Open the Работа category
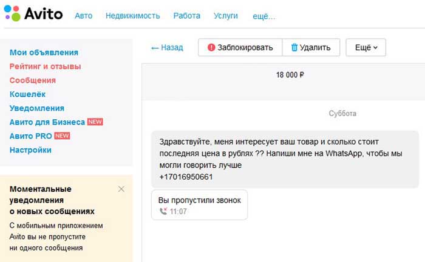The height and width of the screenshot is (262, 425). (x=187, y=16)
